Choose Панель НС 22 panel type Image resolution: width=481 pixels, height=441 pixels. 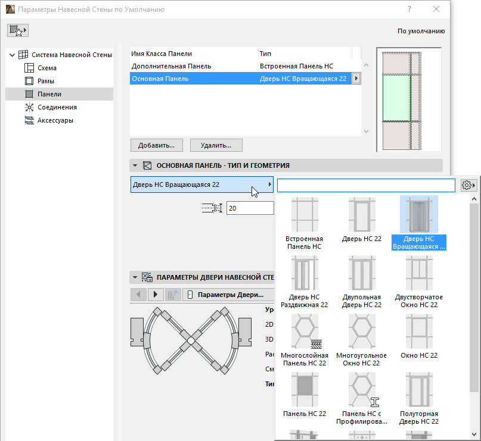pos(305,395)
